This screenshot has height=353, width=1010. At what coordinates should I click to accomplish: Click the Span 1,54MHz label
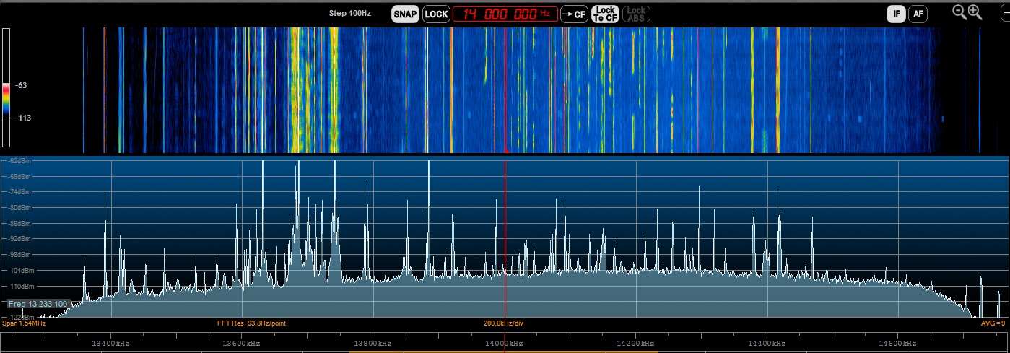coord(24,323)
